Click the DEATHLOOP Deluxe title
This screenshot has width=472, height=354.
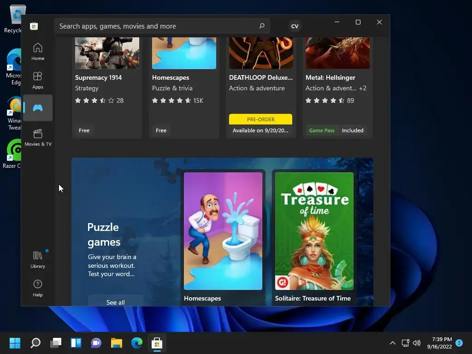261,77
